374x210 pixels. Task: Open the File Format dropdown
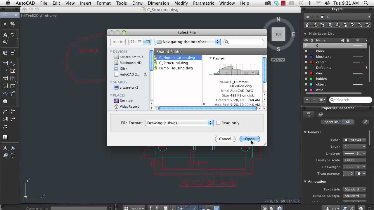coord(179,123)
